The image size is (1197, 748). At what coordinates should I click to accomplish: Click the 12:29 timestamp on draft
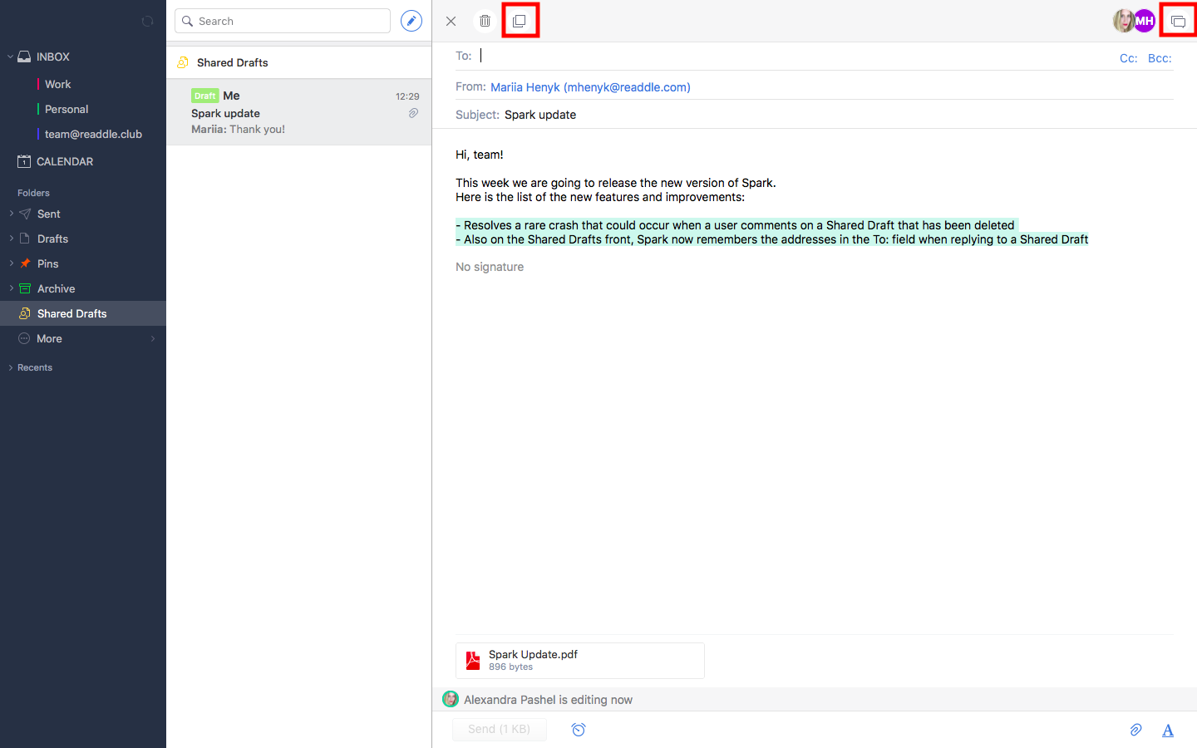[x=407, y=96]
